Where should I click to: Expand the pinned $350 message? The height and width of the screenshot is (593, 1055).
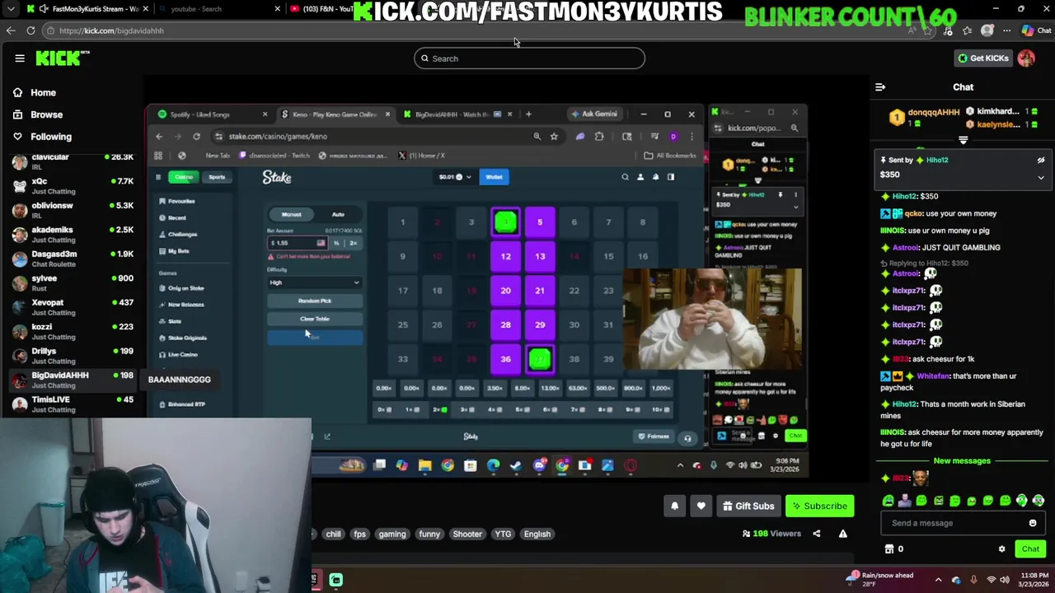point(1041,177)
